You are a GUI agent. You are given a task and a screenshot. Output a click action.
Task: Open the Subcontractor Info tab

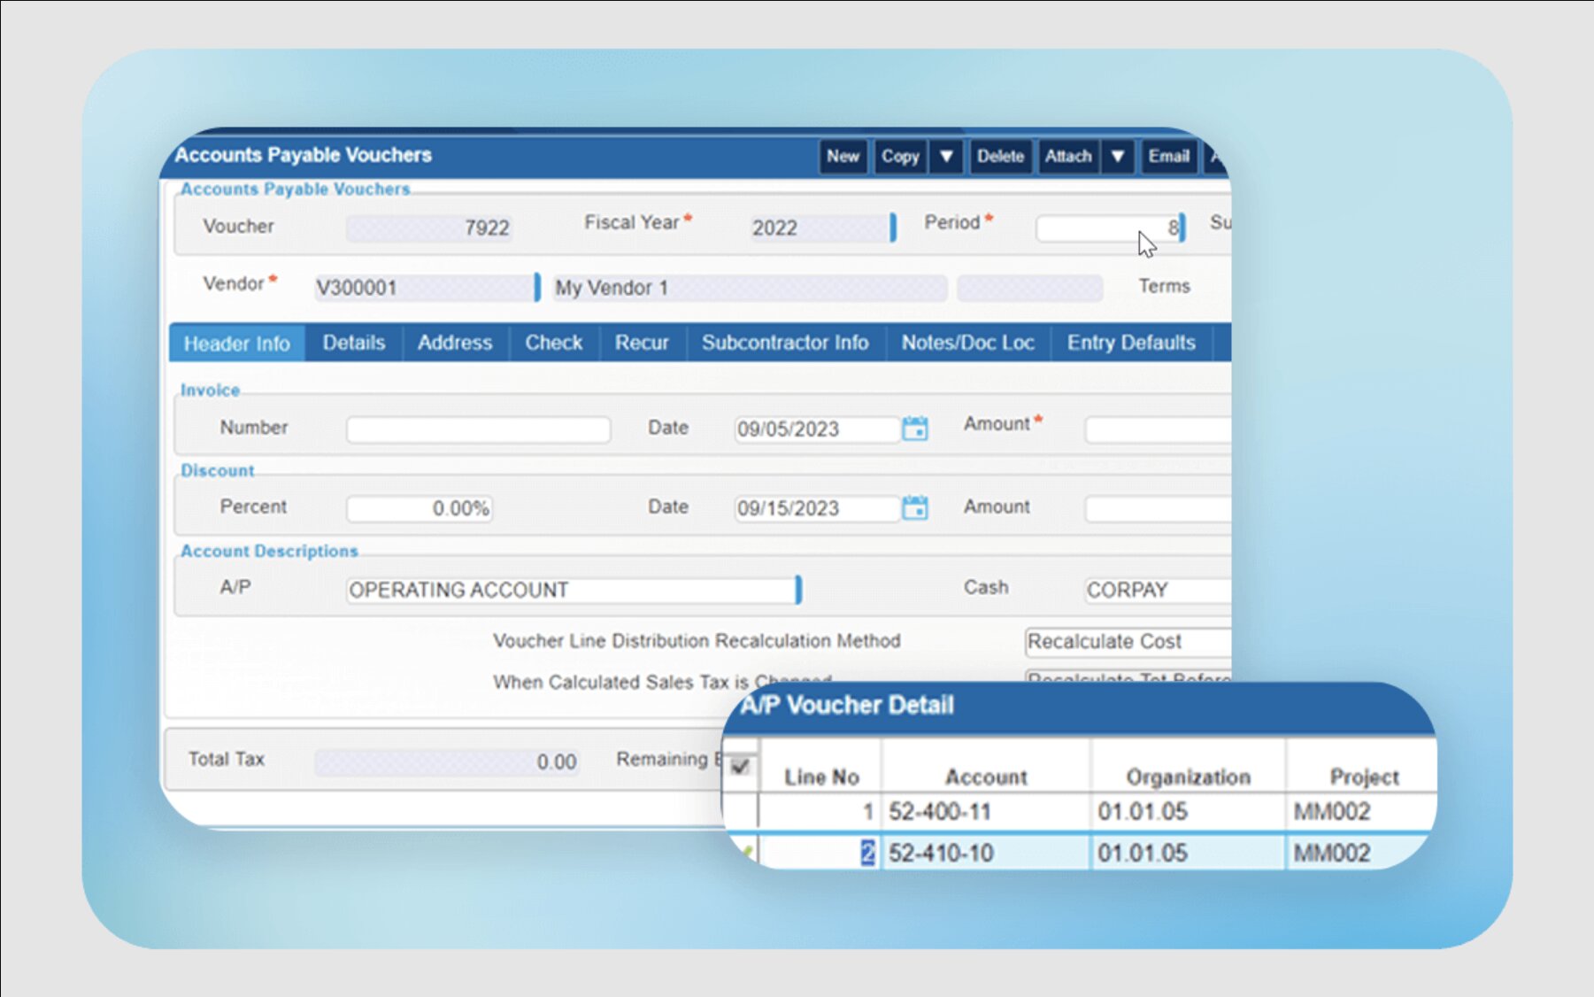[784, 343]
